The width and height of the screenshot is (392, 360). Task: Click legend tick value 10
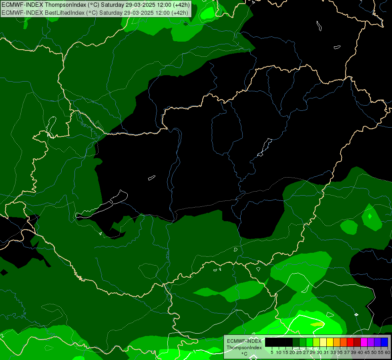point(279,352)
